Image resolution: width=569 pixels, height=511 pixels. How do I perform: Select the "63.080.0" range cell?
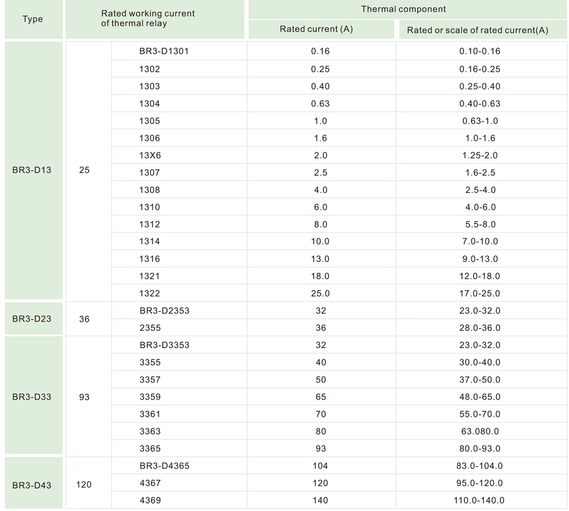tap(481, 431)
